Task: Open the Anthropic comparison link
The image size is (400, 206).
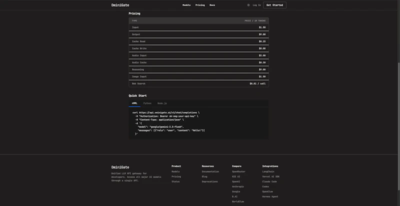Action: tap(238, 186)
